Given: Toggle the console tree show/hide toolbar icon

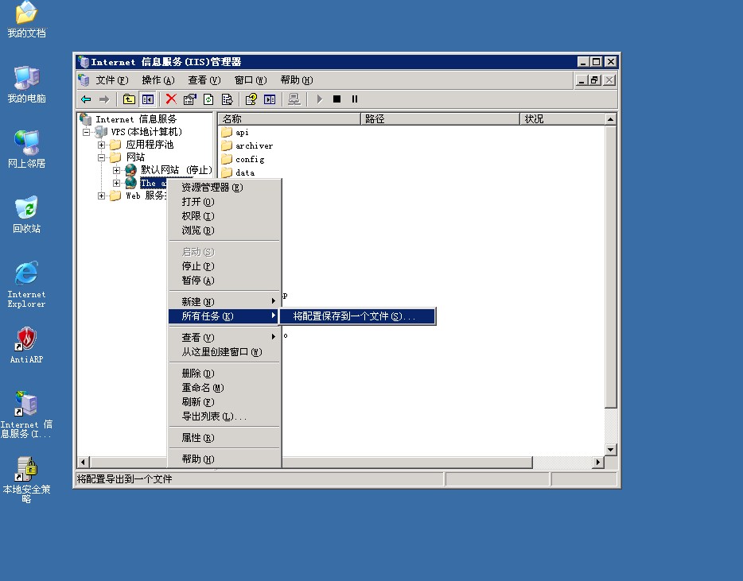Looking at the screenshot, I should 148,99.
